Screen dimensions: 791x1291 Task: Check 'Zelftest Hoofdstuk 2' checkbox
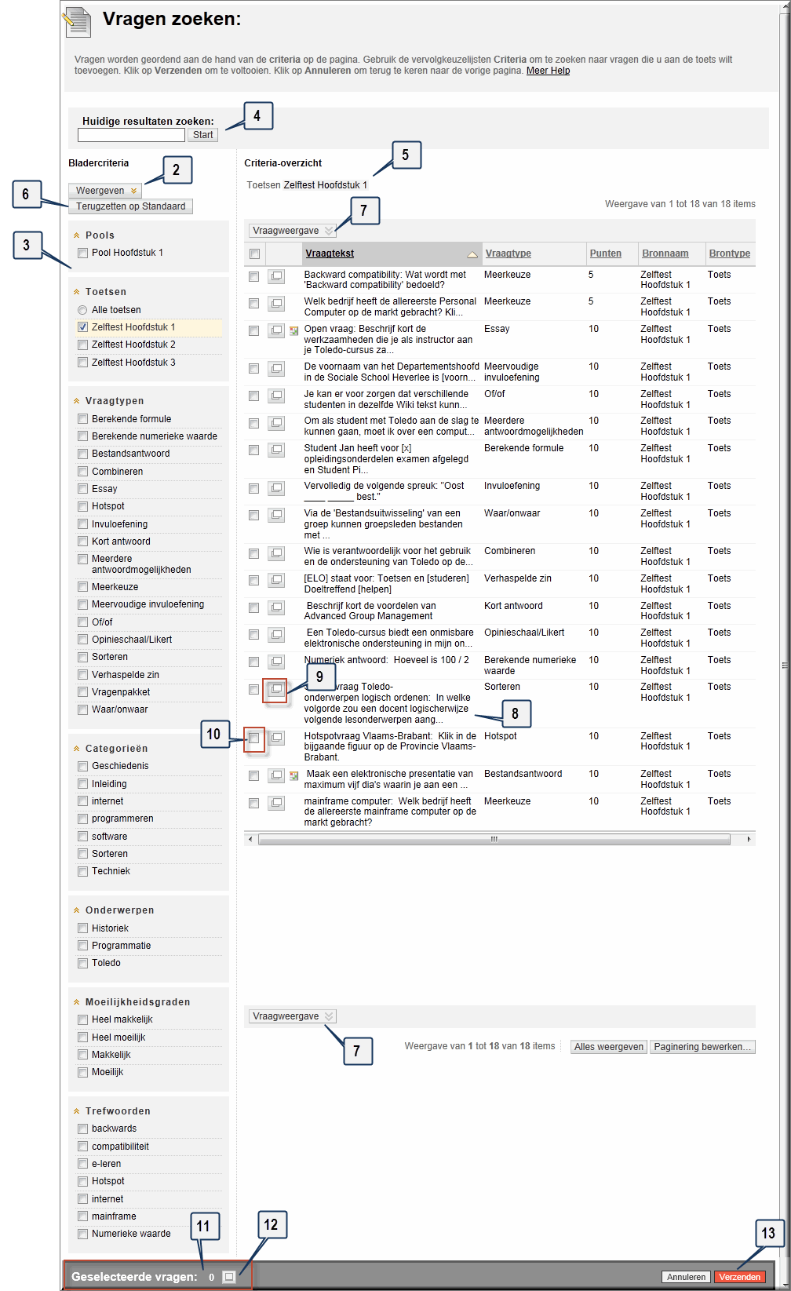[x=82, y=345]
